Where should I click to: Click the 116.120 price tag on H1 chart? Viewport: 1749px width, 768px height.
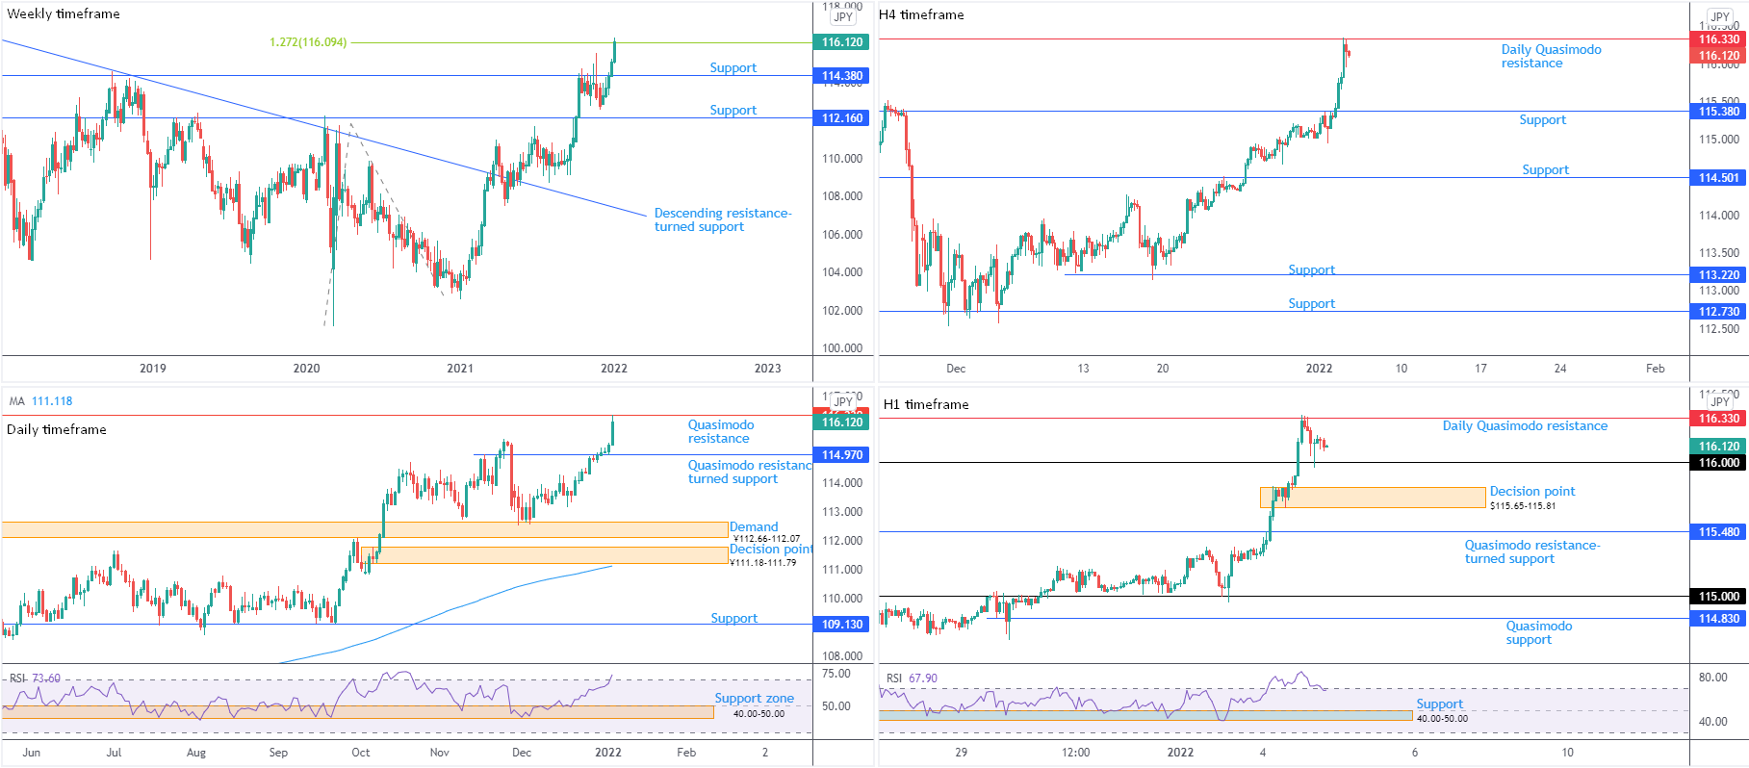[1718, 447]
